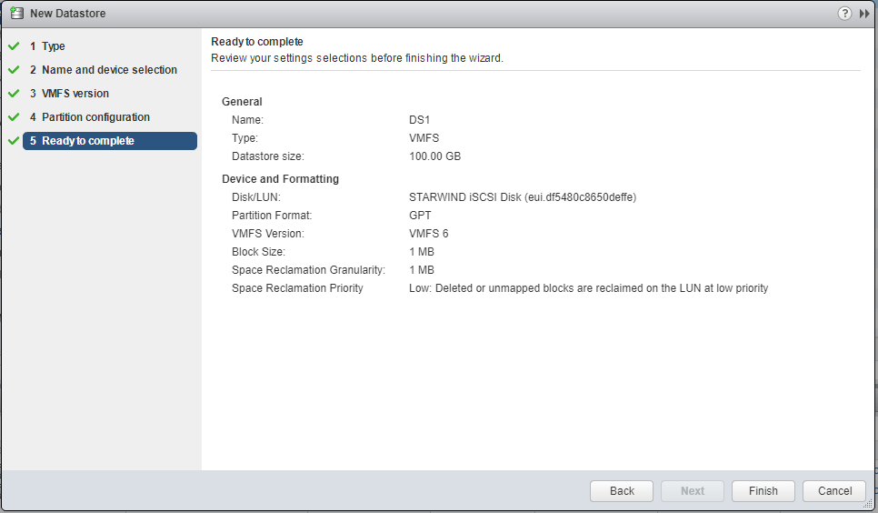878x513 pixels.
Task: Click the STARWIND iSCSI Disk value text
Action: pos(523,197)
